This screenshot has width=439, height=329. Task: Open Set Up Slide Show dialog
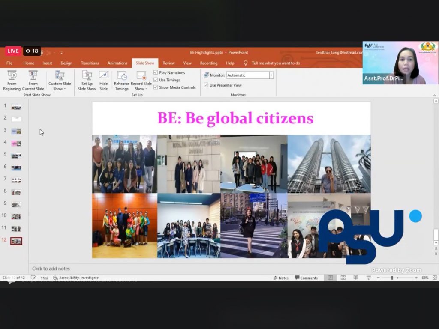[87, 81]
